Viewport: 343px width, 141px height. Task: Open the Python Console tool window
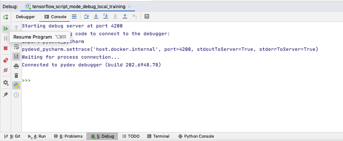pos(196,137)
